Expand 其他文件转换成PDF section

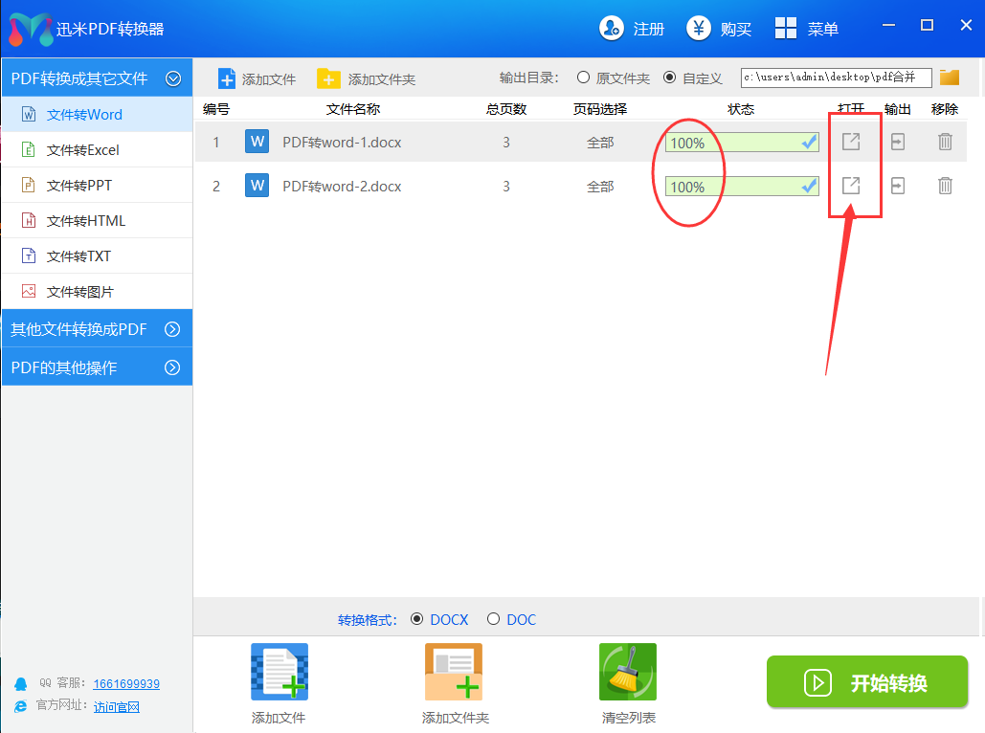point(172,329)
